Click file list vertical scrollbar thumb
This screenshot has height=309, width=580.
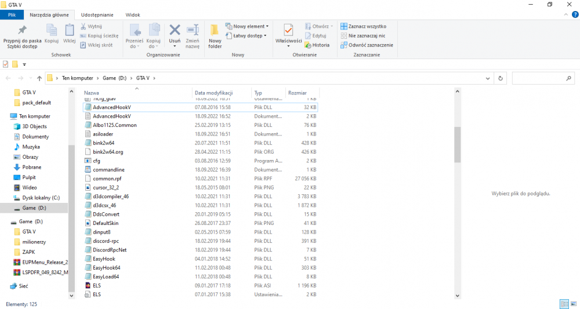(457, 144)
